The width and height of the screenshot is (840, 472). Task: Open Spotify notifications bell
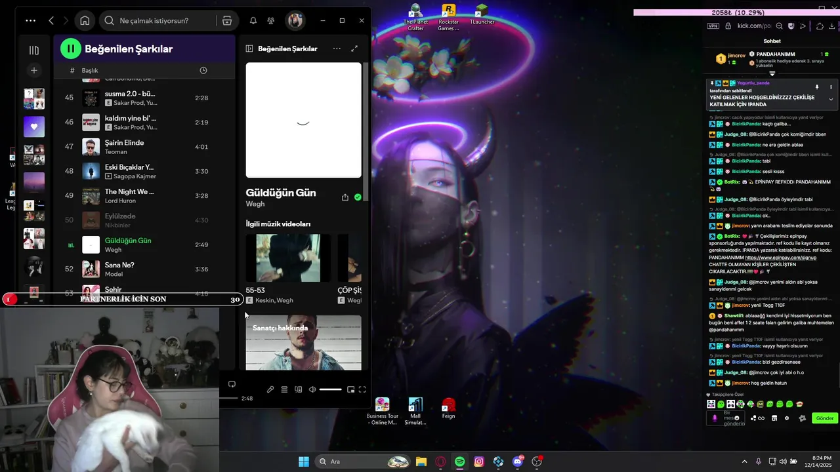coord(253,21)
